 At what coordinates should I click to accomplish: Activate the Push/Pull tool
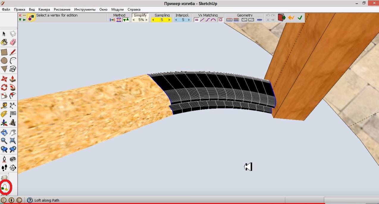pyautogui.click(x=13, y=79)
